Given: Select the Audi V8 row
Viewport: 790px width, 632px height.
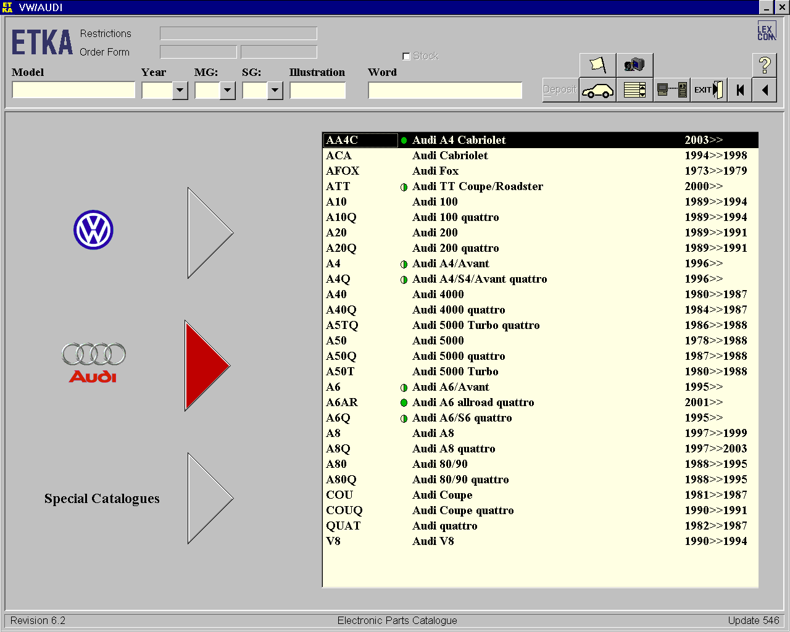Looking at the screenshot, I should point(540,541).
